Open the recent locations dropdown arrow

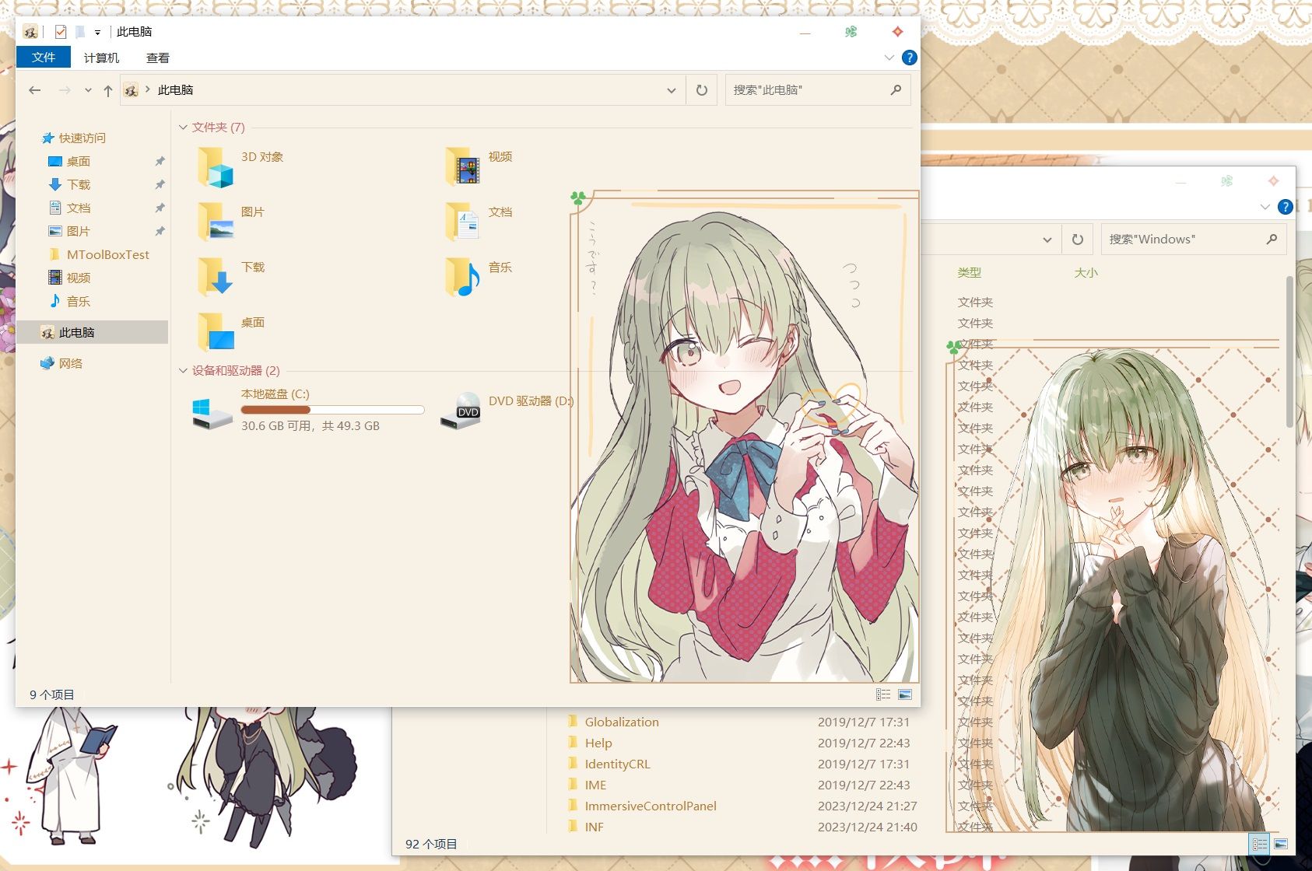pos(88,90)
